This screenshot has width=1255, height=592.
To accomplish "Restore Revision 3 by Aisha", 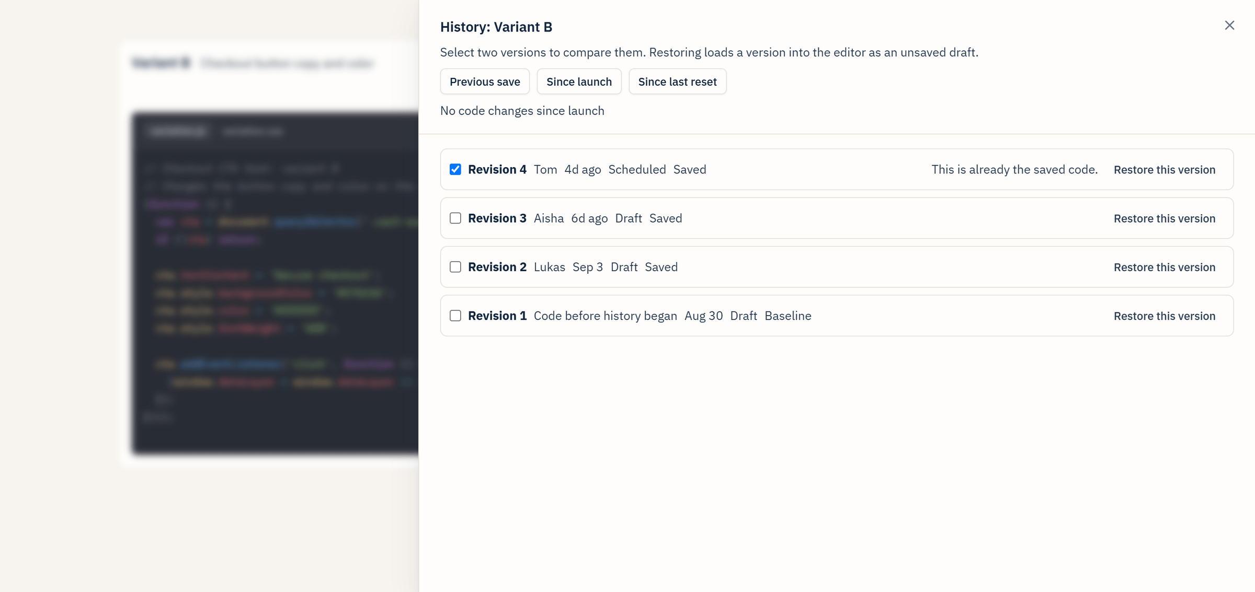I will click(1165, 218).
